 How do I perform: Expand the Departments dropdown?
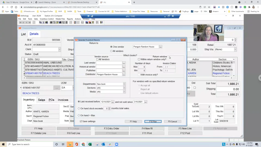click(x=124, y=84)
